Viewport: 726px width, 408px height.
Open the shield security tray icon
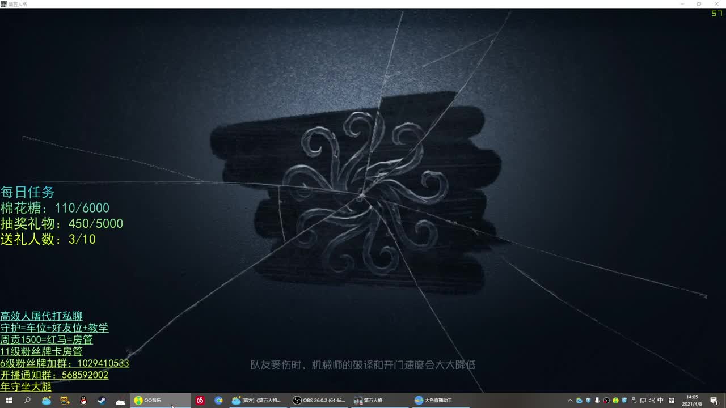click(588, 401)
